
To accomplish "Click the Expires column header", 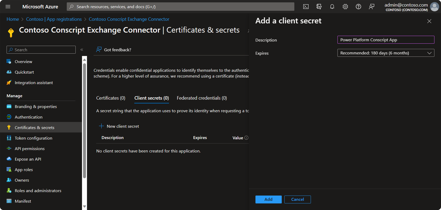I will coord(200,138).
